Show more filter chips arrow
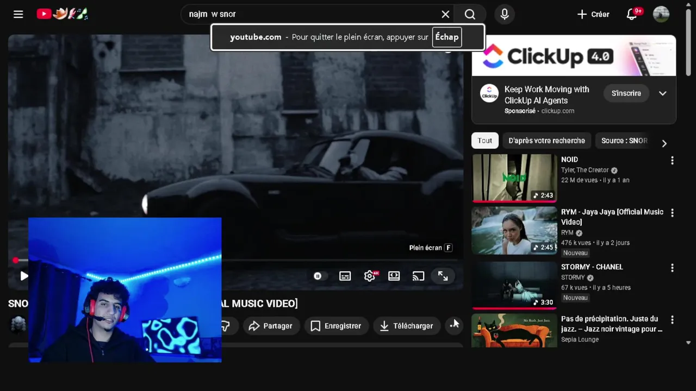The height and width of the screenshot is (391, 696). [x=664, y=143]
